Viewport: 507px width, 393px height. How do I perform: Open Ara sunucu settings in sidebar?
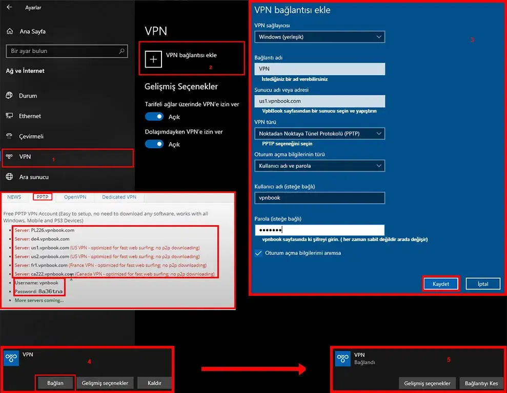(x=67, y=177)
